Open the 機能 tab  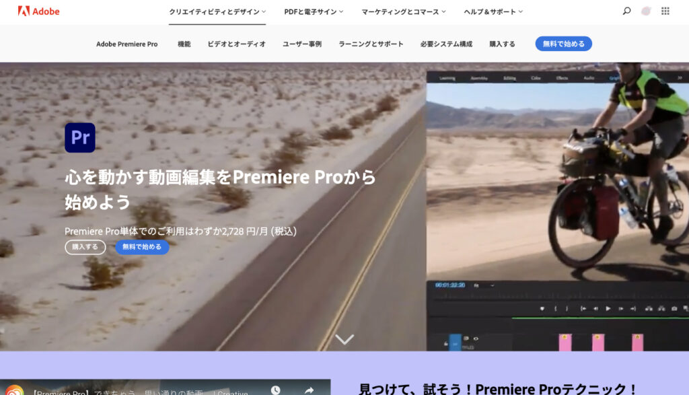tap(184, 44)
